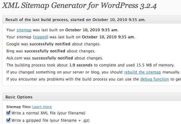The height and width of the screenshot is (124, 181).
Task: Click the 'Bing was successfully notified' status line
Action: tap(51, 51)
